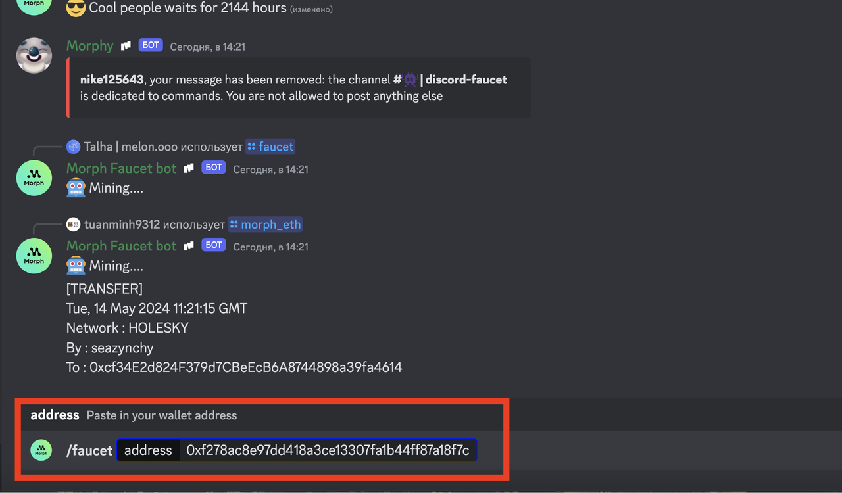Click the Morph icon beside /faucet command
This screenshot has height=493, width=842.
point(41,450)
